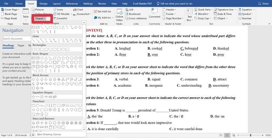Image resolution: width=272 pixels, height=138 pixels.
Task: Click the zoom in plus button
Action: click(x=263, y=135)
